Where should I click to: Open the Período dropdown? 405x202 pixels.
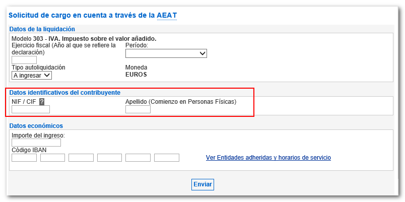166,53
